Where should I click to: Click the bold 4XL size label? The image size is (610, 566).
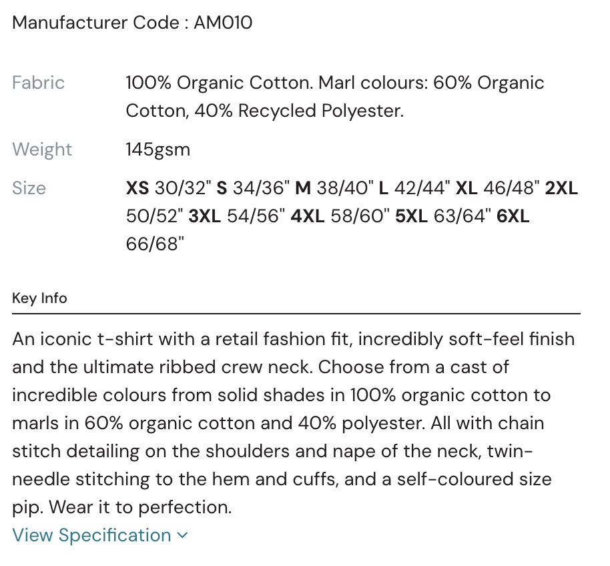(307, 216)
